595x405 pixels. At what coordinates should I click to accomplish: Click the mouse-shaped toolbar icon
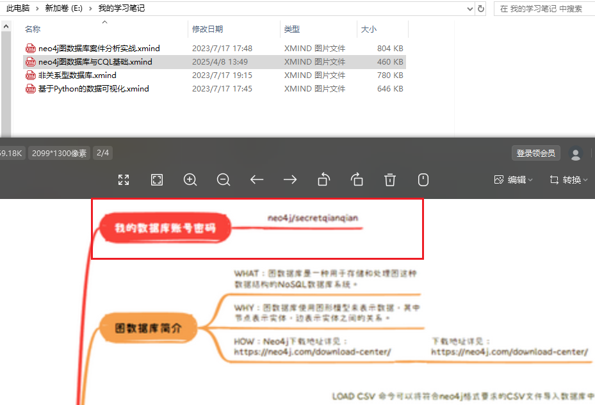pos(423,180)
